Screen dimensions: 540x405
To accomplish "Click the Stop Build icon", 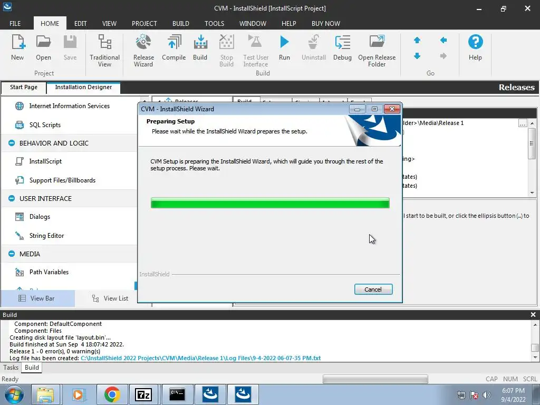I will pyautogui.click(x=227, y=51).
